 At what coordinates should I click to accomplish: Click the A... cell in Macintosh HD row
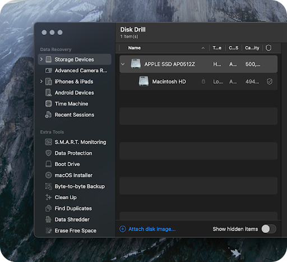[x=233, y=81]
